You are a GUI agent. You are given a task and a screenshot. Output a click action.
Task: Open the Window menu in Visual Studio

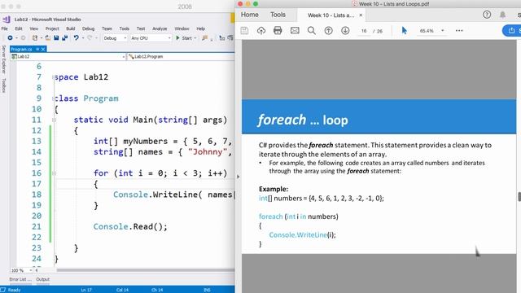182,28
